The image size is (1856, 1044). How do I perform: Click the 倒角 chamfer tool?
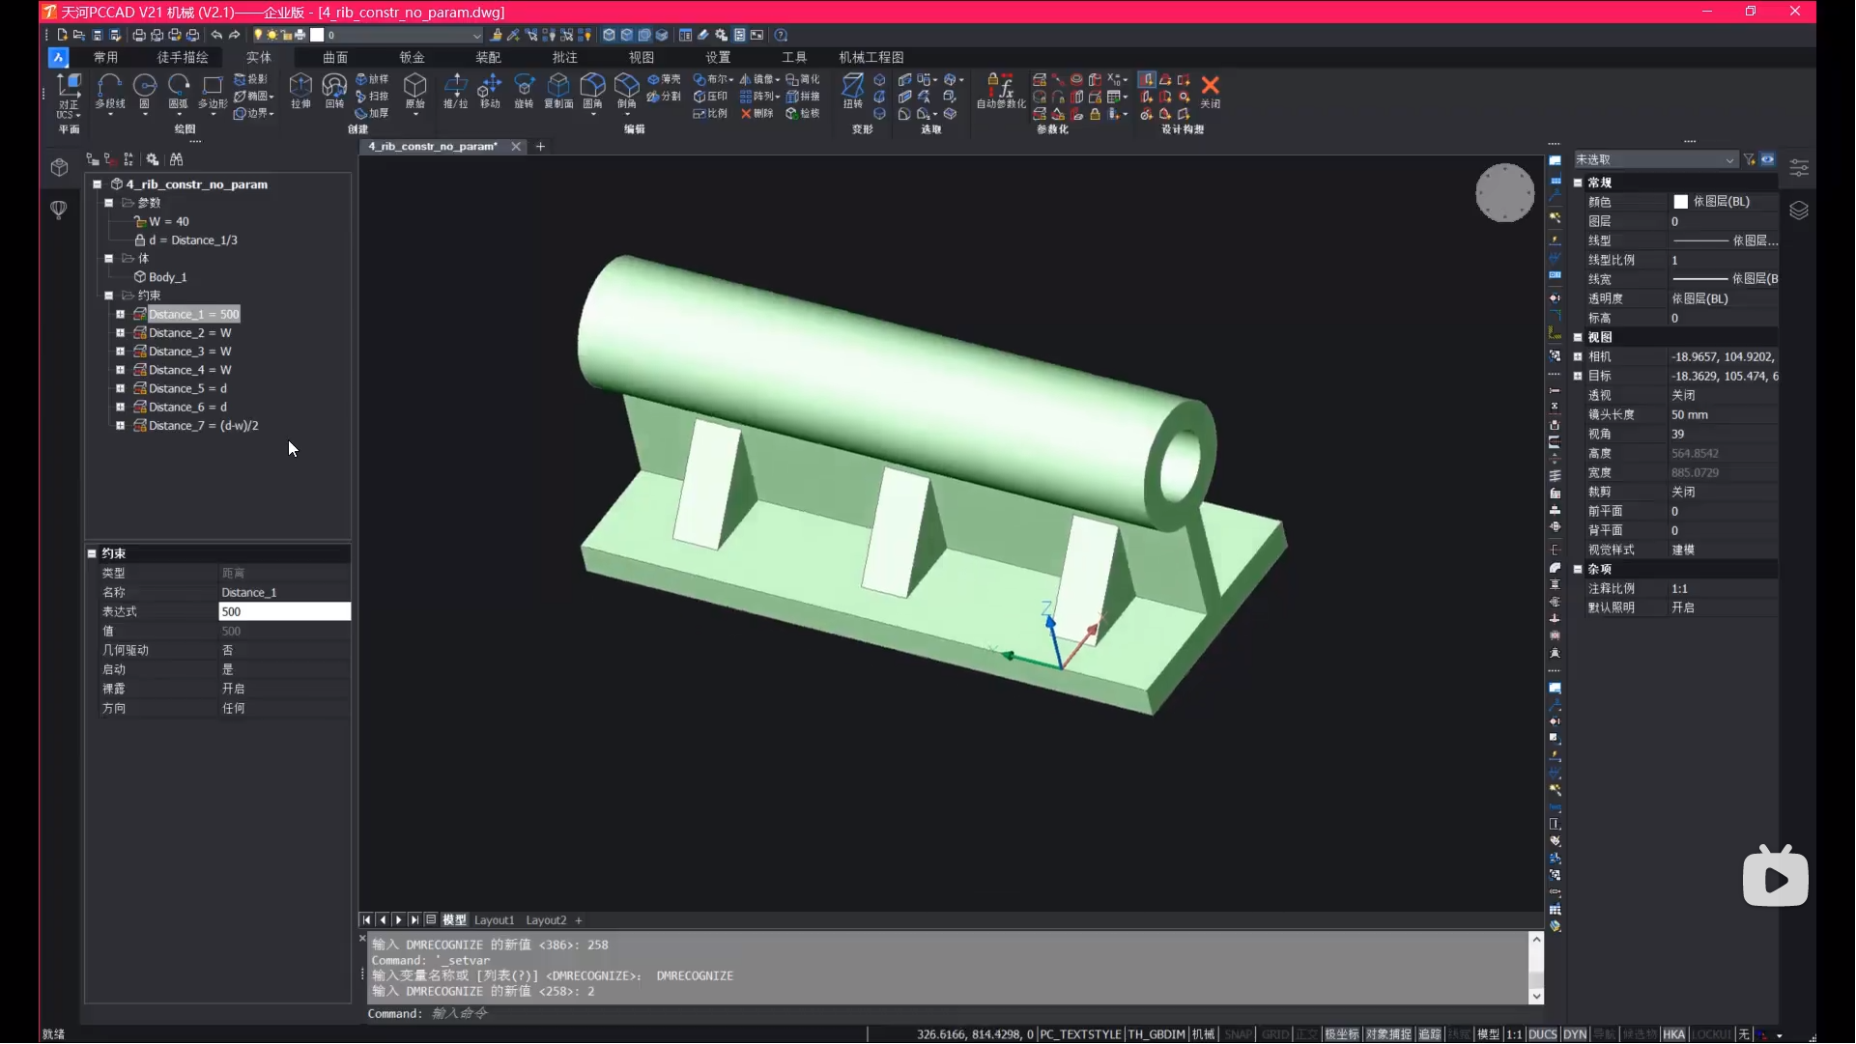627,91
